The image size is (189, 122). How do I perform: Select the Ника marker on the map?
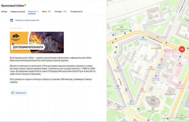point(109,103)
